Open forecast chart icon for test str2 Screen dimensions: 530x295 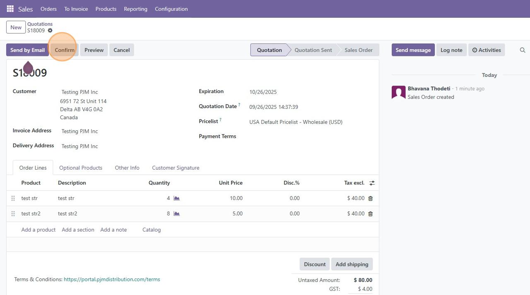176,213
